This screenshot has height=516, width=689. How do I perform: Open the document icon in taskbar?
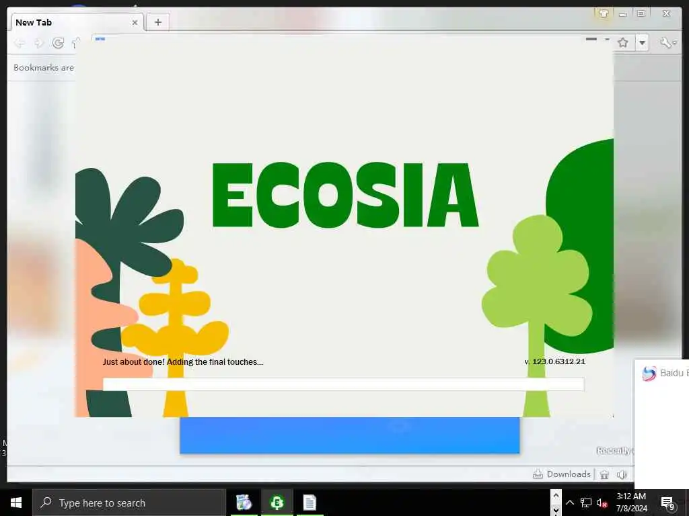point(310,503)
